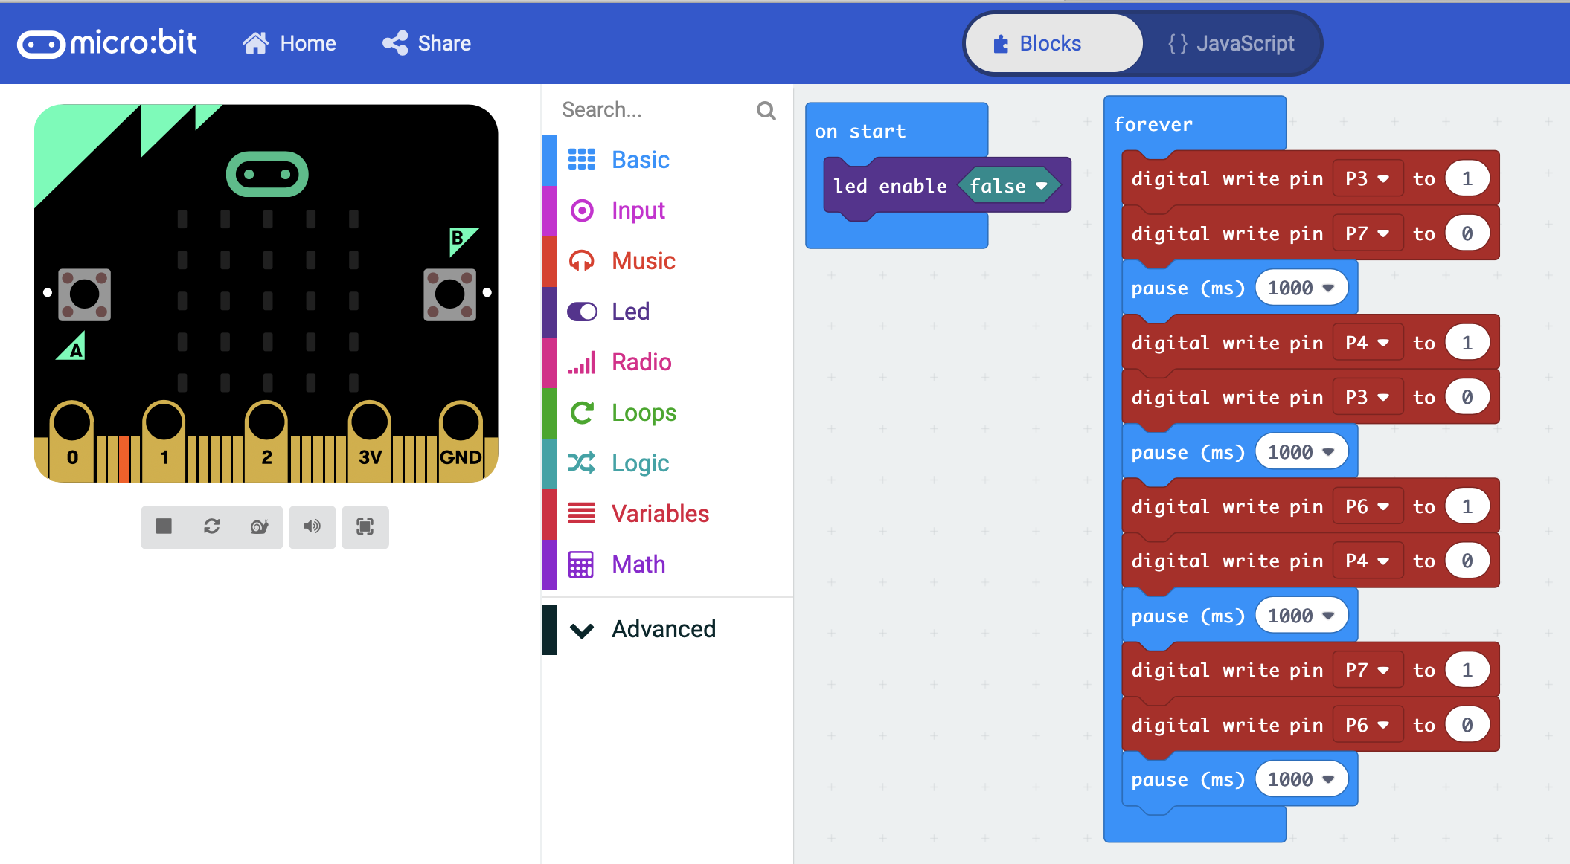Switch editor to JavaScript view
The height and width of the screenshot is (864, 1570).
[1231, 44]
